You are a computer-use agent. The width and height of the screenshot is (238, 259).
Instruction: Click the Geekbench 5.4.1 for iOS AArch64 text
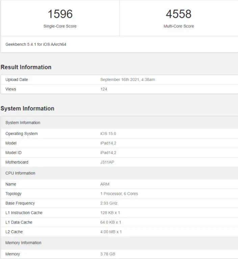coord(36,44)
